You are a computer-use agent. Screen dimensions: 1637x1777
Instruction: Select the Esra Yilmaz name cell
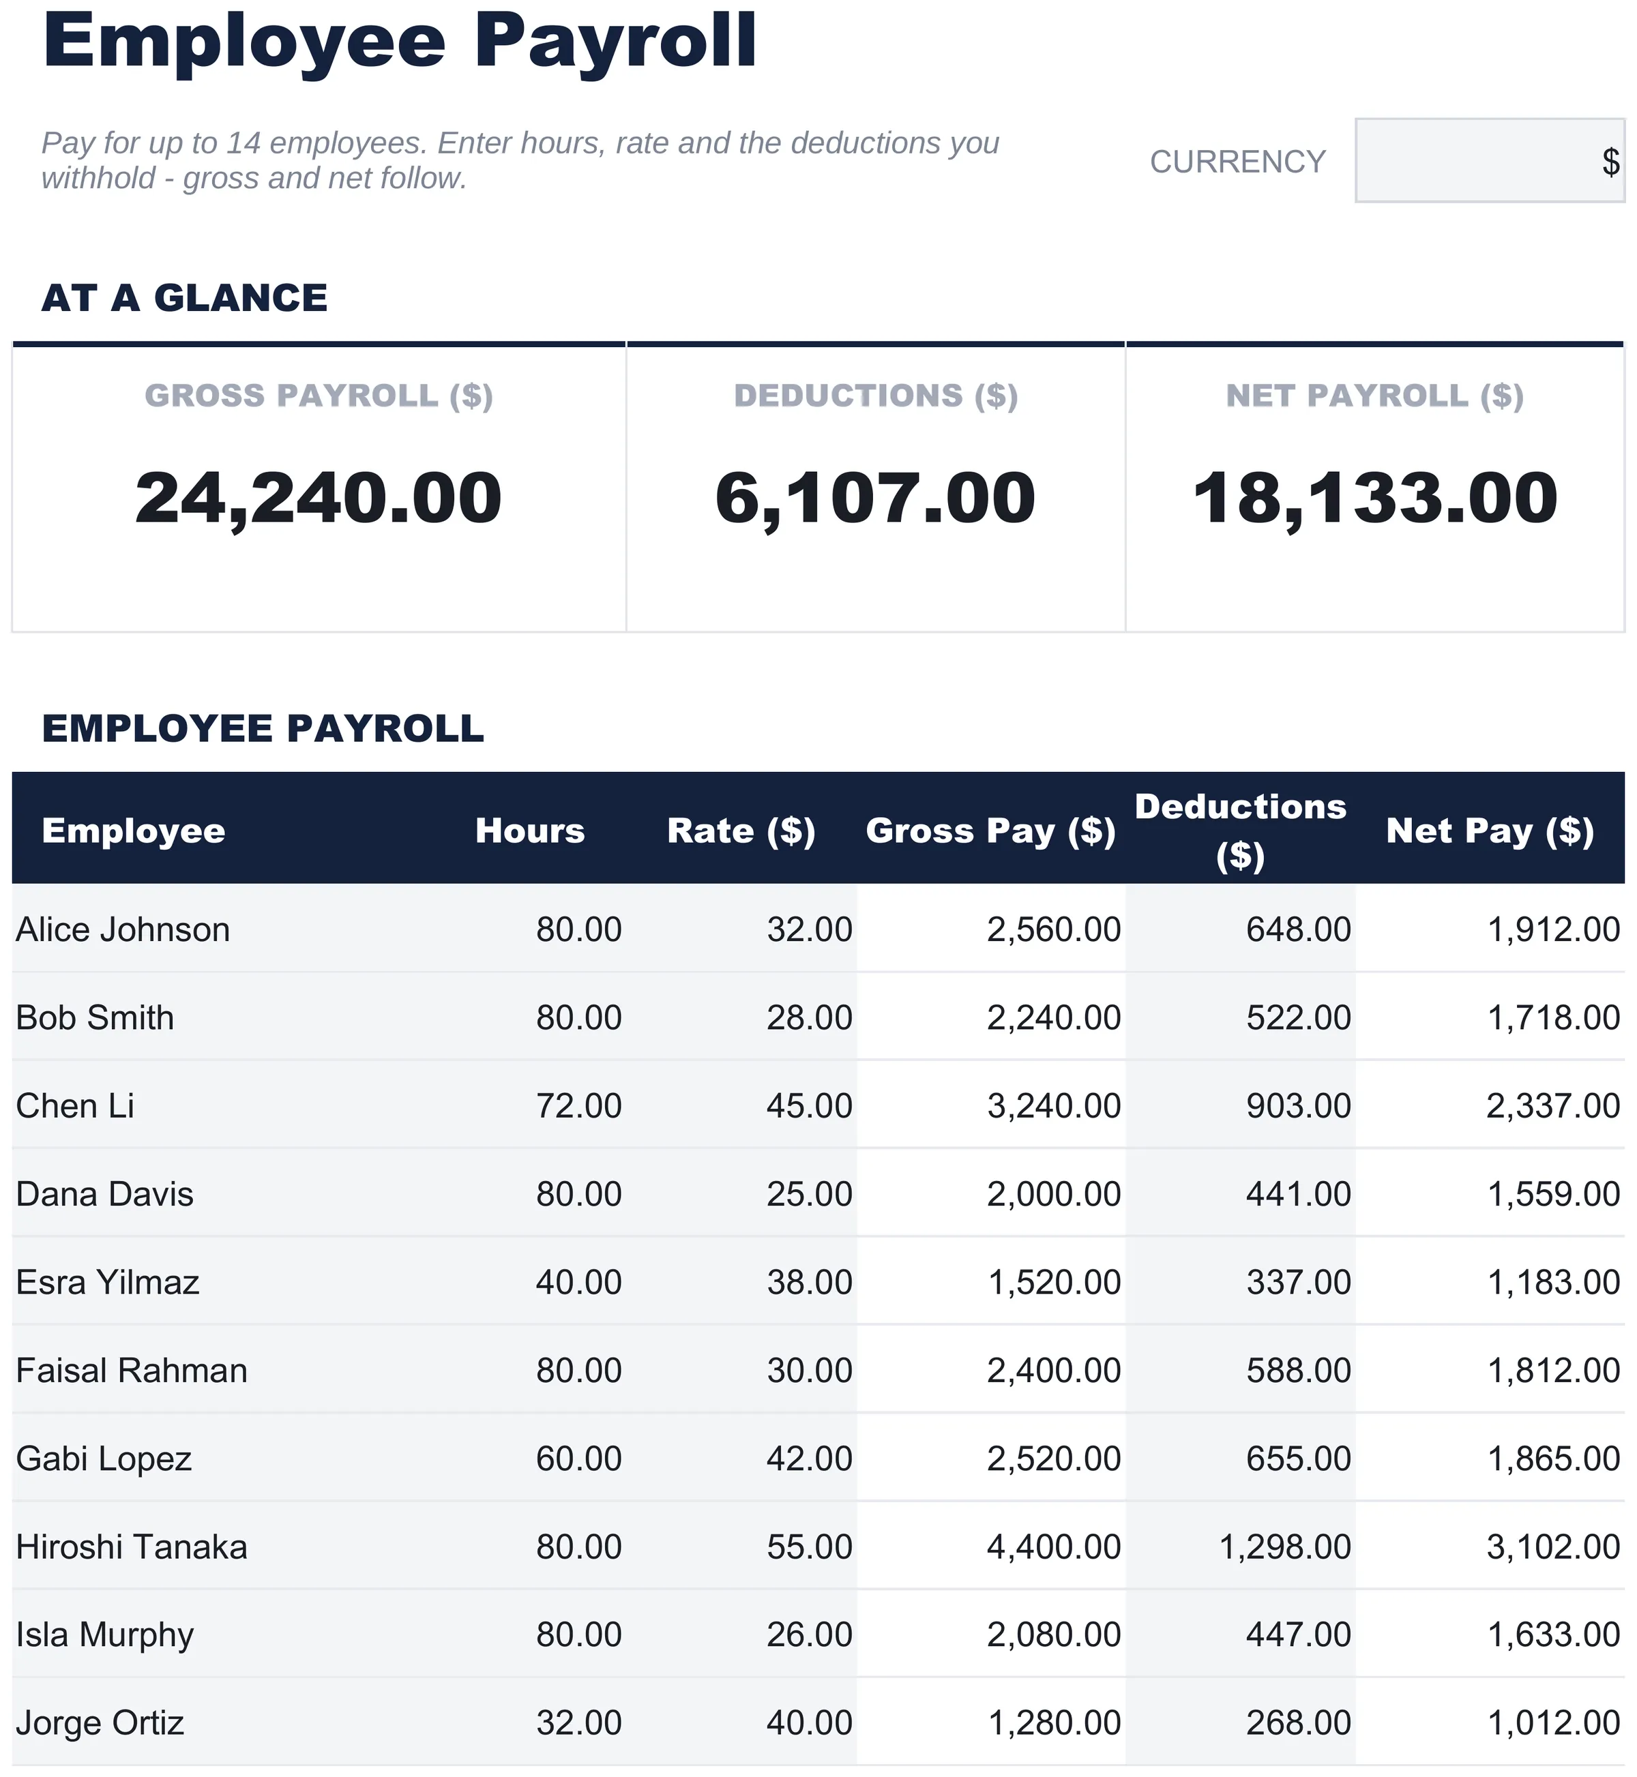point(108,1282)
